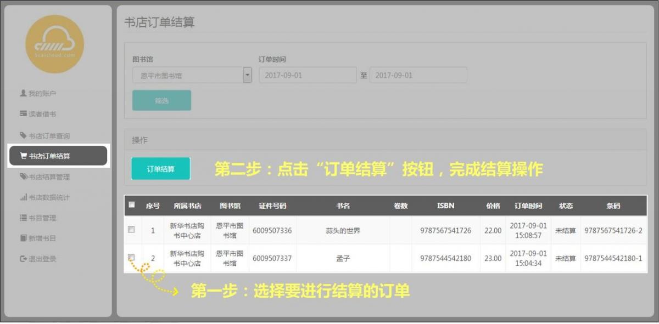
Task: Click the user icon beside 我的账户
Action: coord(23,93)
